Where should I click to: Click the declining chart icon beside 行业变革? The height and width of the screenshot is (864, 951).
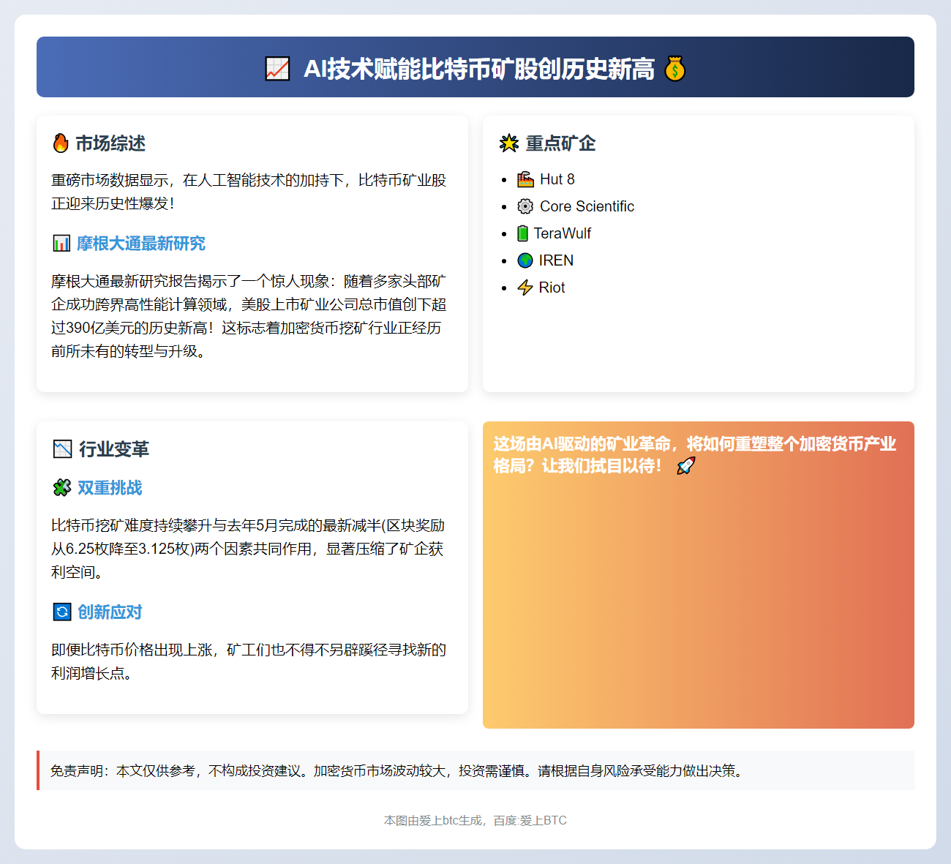[62, 449]
